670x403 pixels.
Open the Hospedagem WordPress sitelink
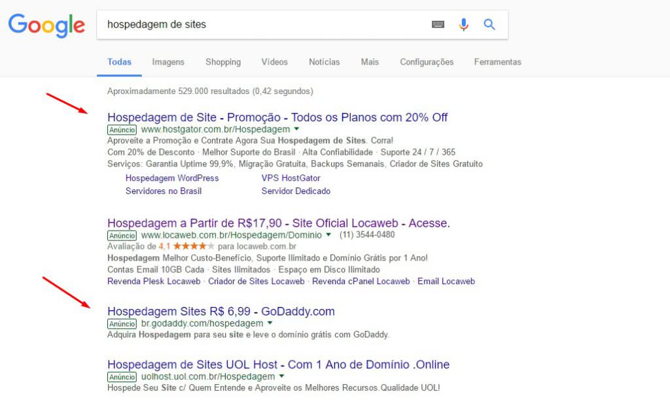[172, 178]
